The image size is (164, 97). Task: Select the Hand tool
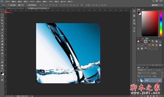2,65
